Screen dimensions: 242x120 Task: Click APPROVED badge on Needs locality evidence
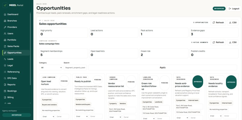[x=231, y=82]
